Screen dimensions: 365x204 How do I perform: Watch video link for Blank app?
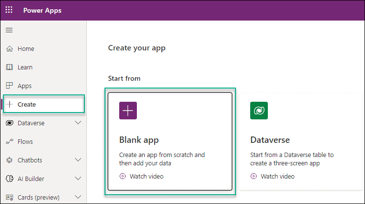pyautogui.click(x=146, y=177)
